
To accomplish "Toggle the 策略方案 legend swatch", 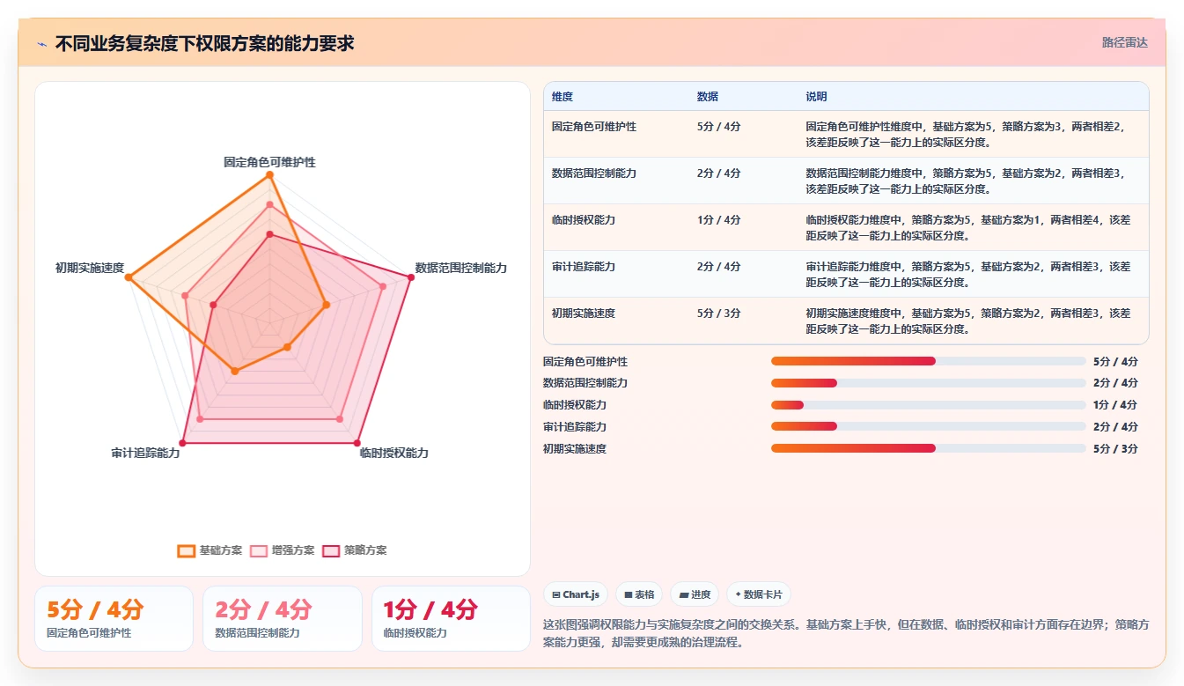I will (x=331, y=550).
